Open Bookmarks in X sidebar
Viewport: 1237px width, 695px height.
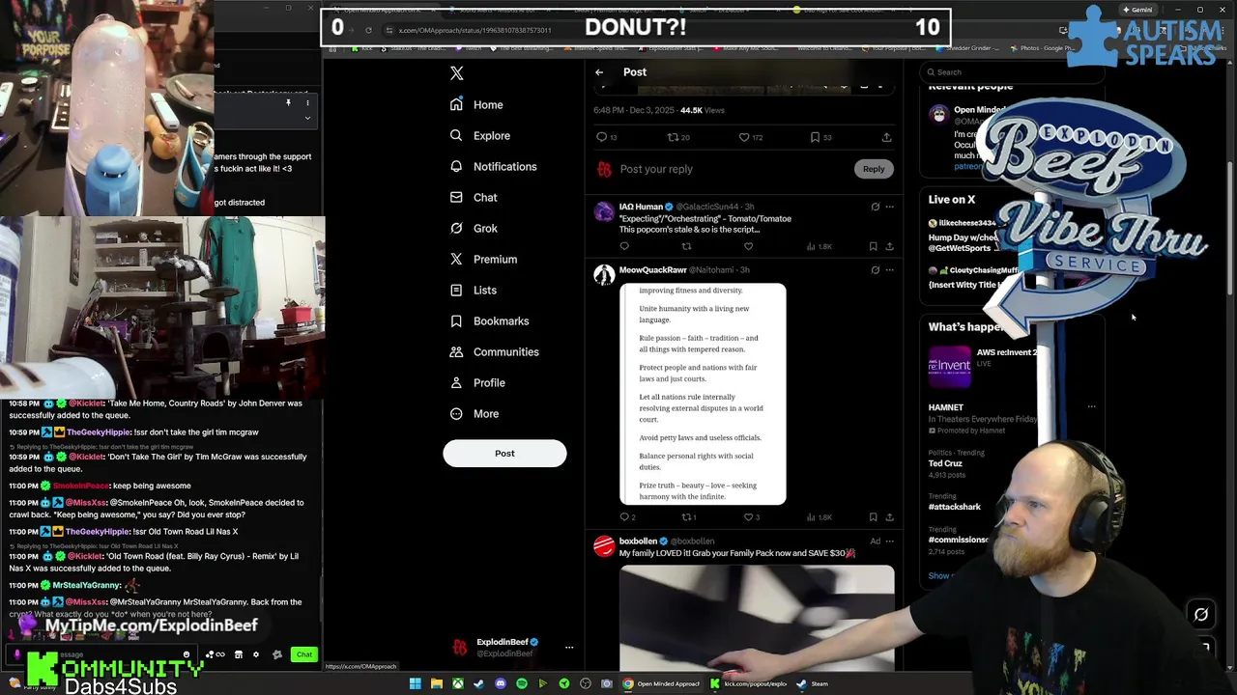click(489, 321)
